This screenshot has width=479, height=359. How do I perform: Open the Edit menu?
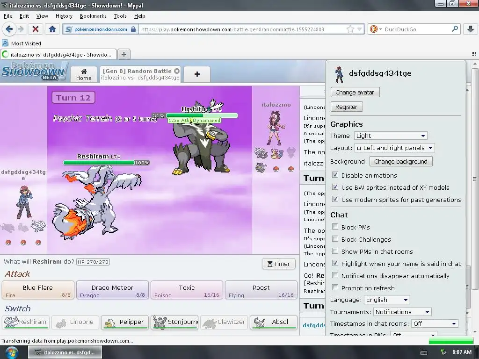[x=24, y=16]
